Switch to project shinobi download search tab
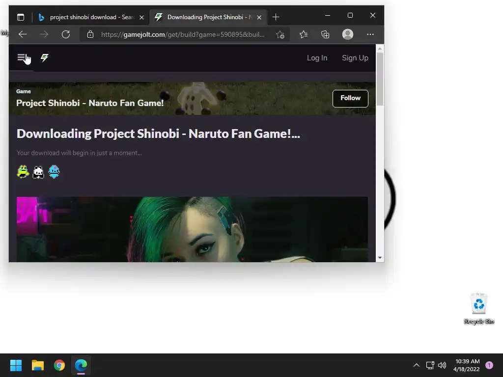This screenshot has width=503, height=377. click(x=92, y=17)
